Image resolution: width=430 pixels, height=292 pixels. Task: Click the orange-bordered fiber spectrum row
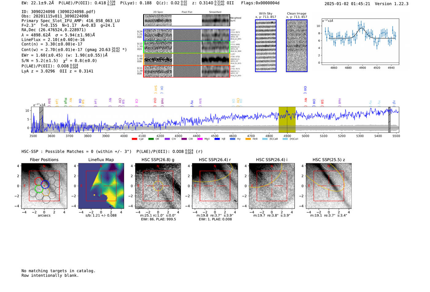coord(186,59)
